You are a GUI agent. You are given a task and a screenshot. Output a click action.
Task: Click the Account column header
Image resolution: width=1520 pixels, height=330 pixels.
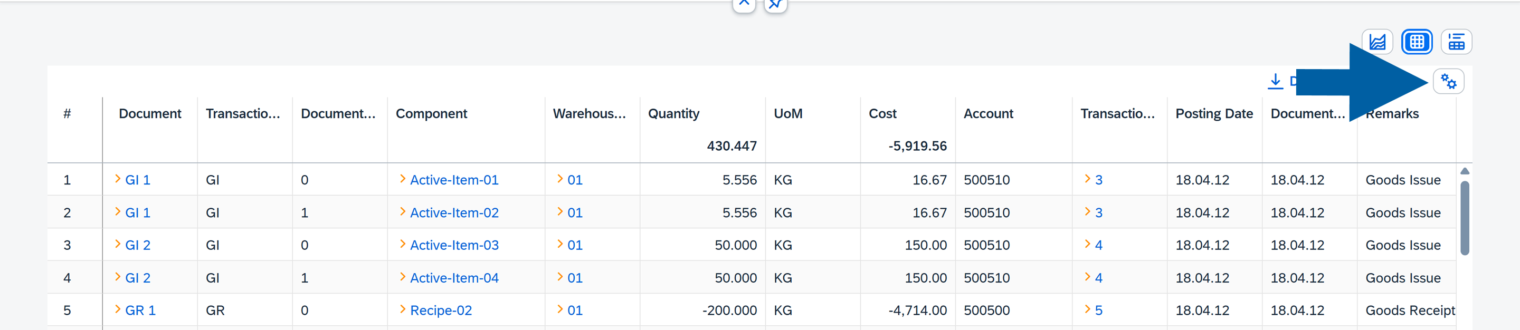point(989,114)
